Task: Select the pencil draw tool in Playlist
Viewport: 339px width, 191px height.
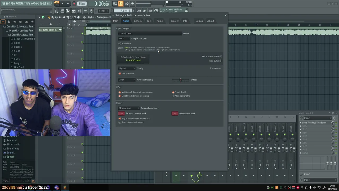Action: coord(49,17)
